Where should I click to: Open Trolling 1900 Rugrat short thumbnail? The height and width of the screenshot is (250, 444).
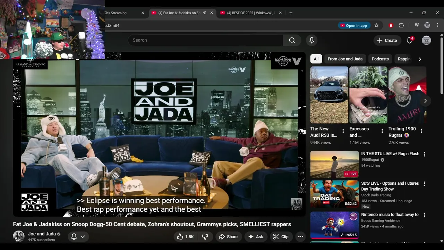[x=407, y=95]
